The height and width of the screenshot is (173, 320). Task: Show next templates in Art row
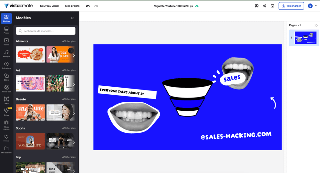click(74, 84)
